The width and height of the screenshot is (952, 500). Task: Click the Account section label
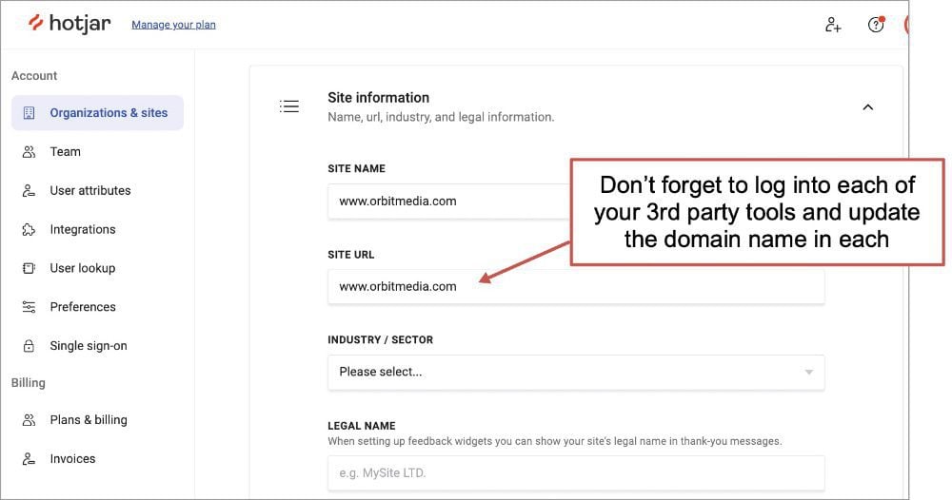tap(34, 76)
